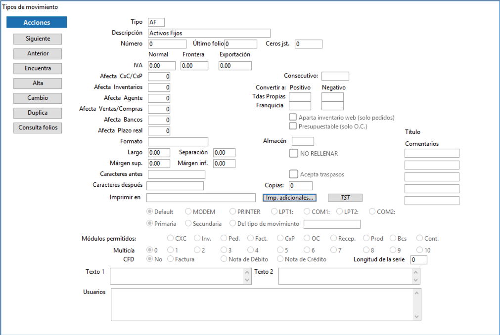Click the Almacén input field
This screenshot has height=335, width=500.
pos(303,141)
